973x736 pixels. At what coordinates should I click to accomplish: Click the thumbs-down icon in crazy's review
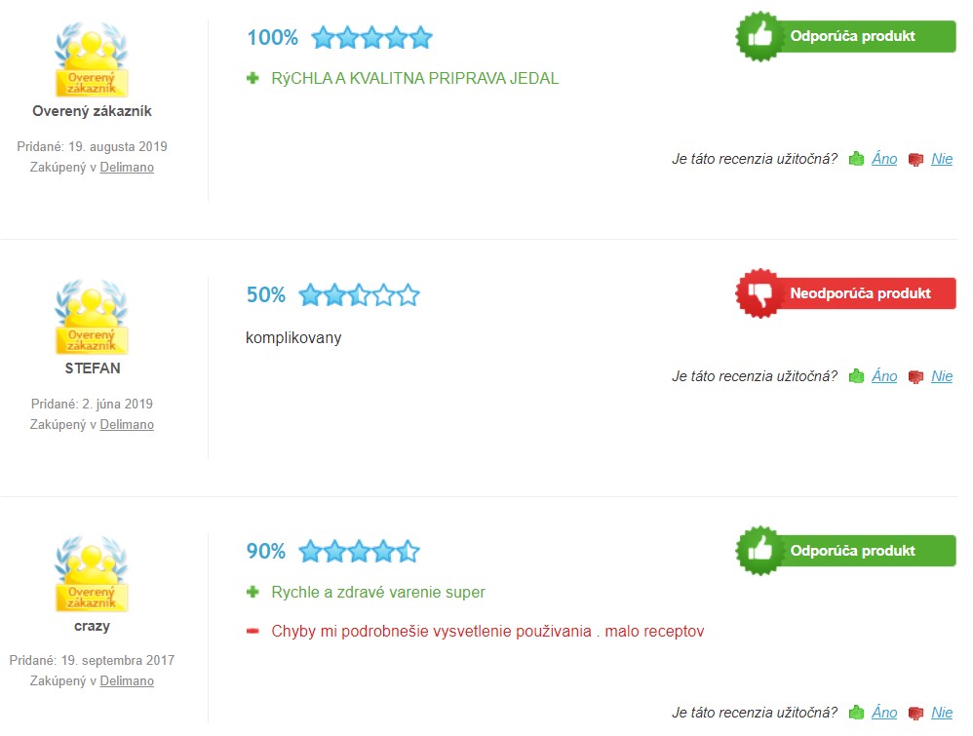[x=915, y=714]
